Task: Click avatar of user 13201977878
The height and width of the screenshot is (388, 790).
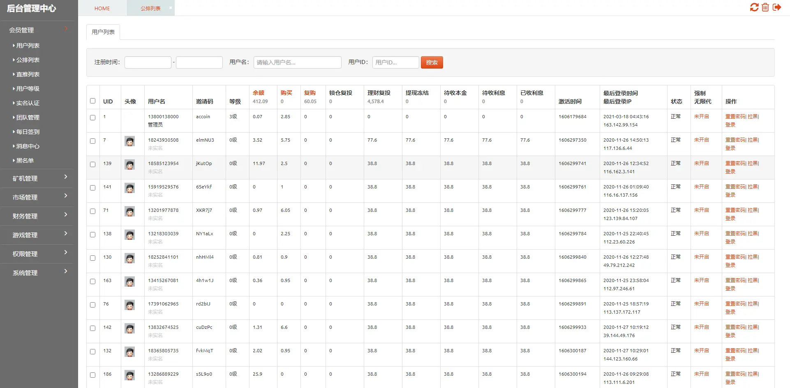Action: 130,212
